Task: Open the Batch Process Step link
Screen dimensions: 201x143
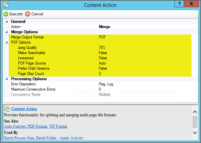Action: 19,138
